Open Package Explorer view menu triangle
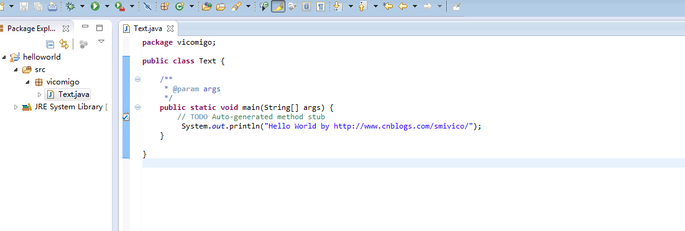Image resolution: width=685 pixels, height=231 pixels. click(x=101, y=42)
